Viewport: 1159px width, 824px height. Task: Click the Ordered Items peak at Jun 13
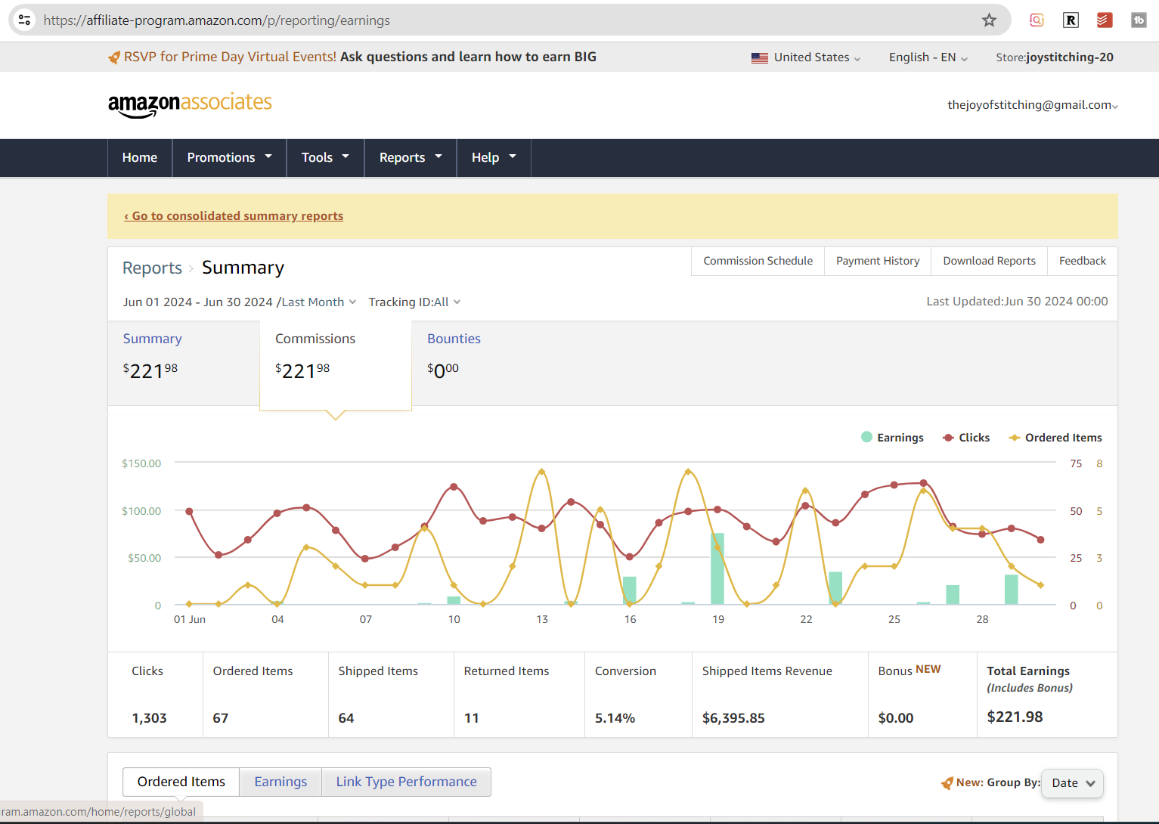(541, 472)
